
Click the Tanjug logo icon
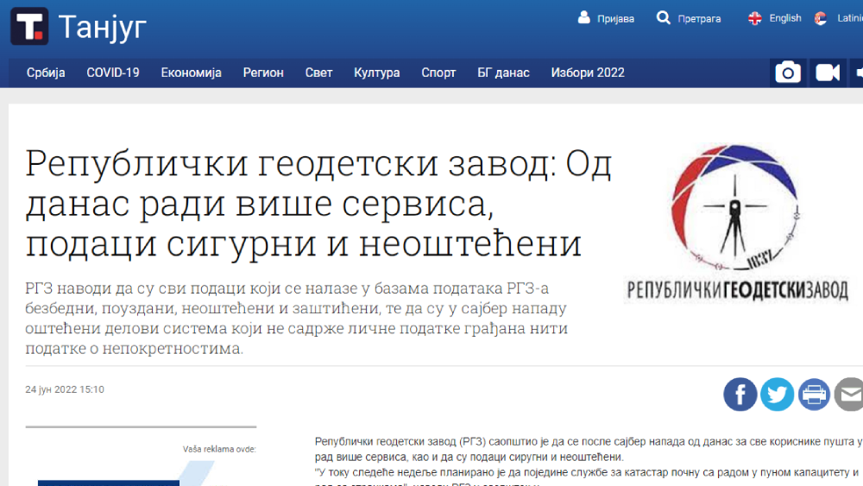click(29, 26)
